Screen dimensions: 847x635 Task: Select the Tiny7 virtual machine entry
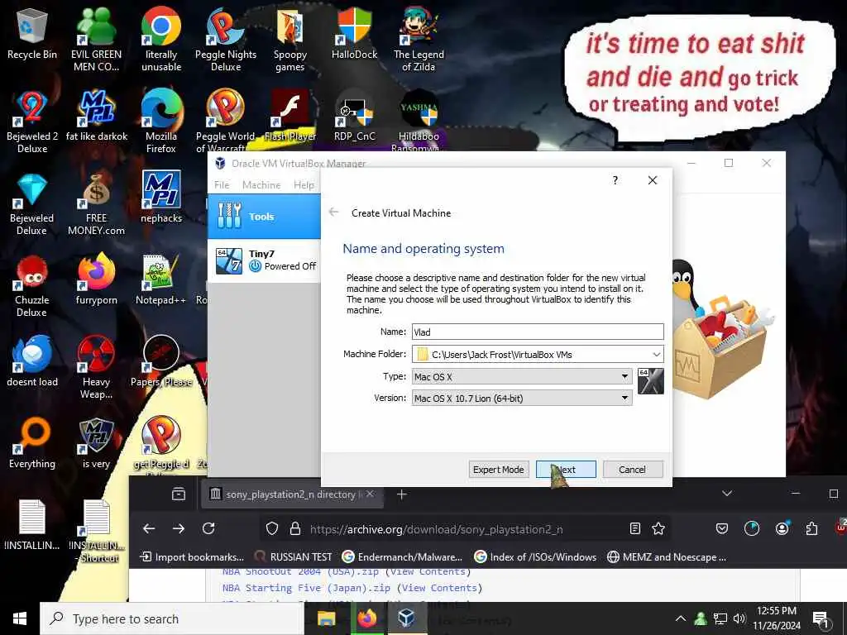264,260
